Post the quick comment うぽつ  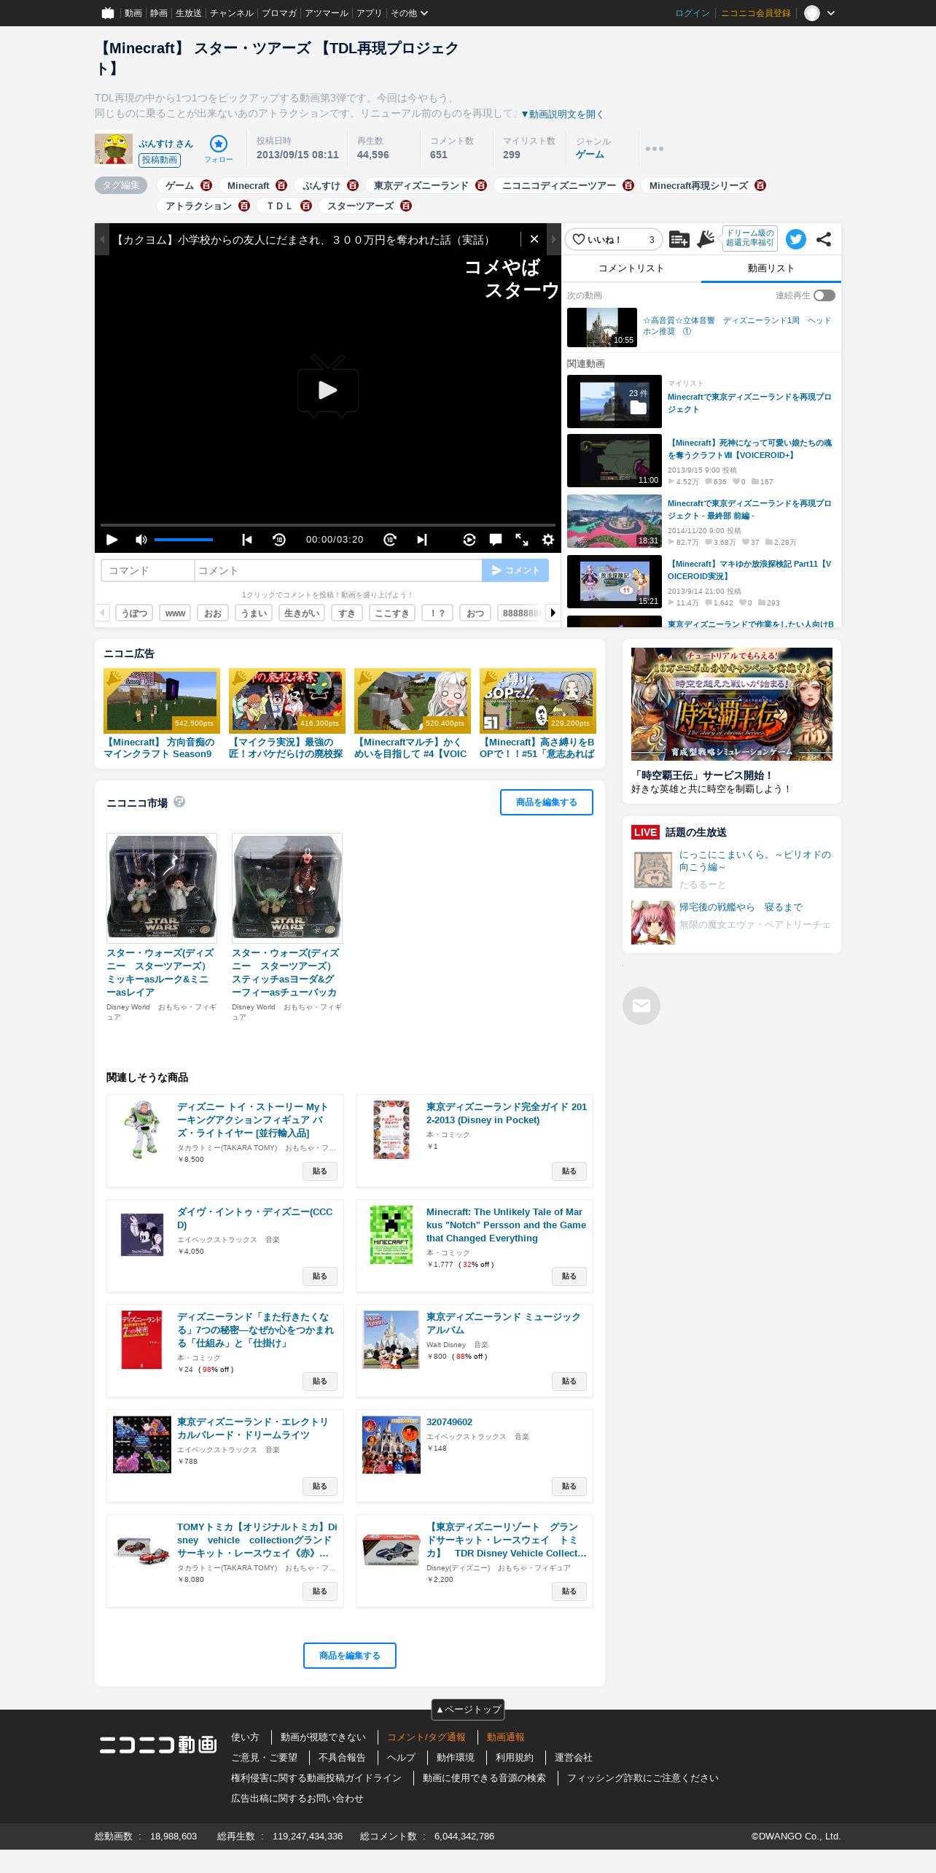click(x=134, y=613)
